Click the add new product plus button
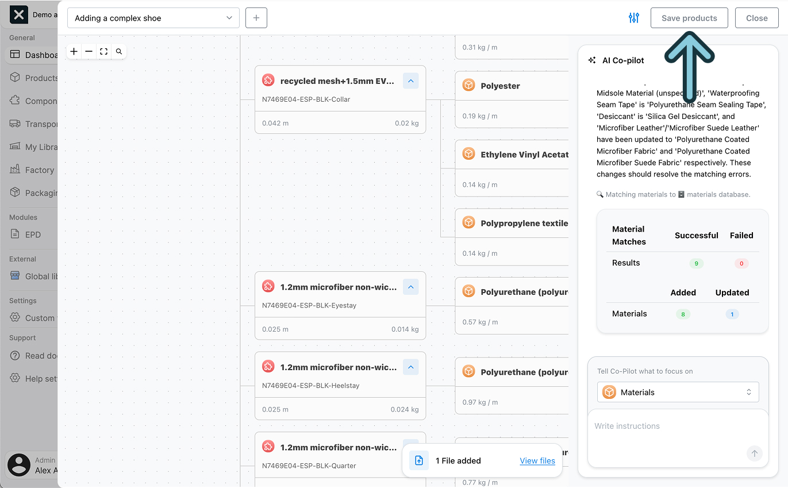The width and height of the screenshot is (788, 488). 256,18
